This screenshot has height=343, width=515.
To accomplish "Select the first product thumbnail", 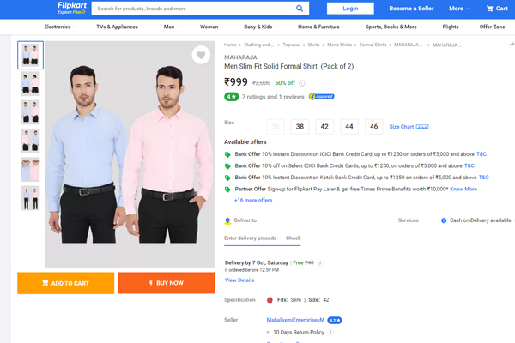I will tap(30, 56).
